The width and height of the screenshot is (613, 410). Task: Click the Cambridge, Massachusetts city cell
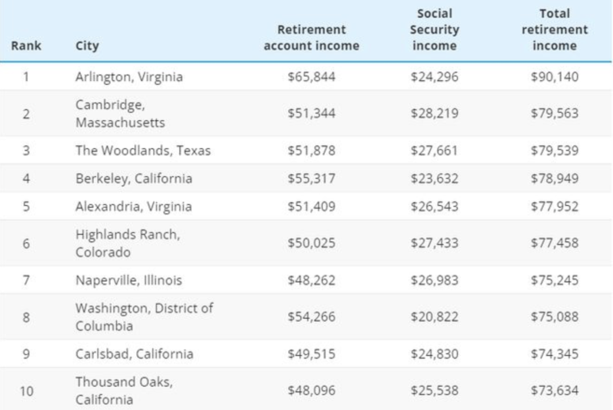pyautogui.click(x=120, y=114)
